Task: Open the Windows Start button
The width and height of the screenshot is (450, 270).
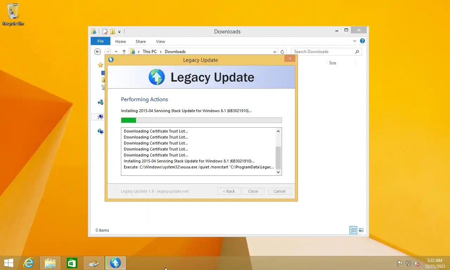Action: [x=9, y=263]
